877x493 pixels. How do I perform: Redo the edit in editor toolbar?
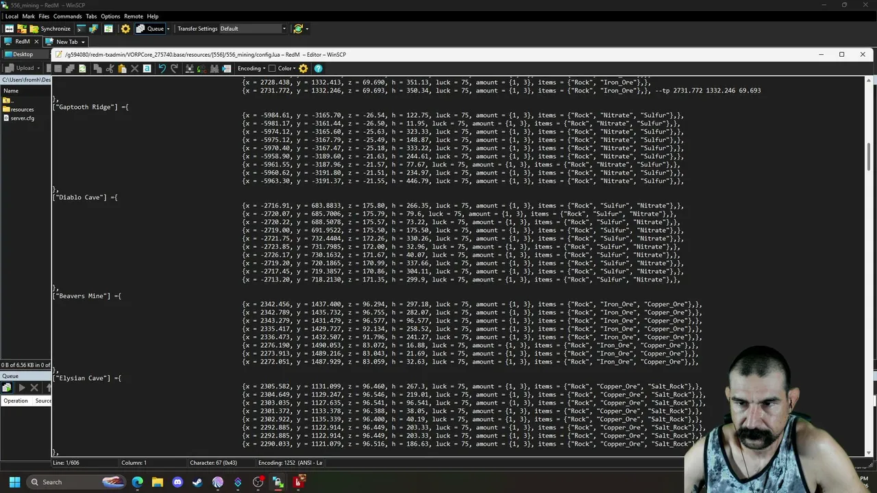[174, 68]
